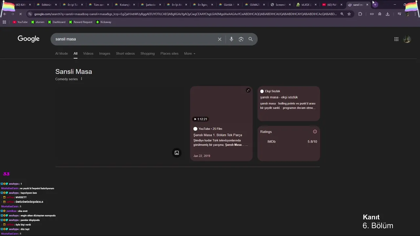Open the three-dot menu next to Comedy series
420x236 pixels.
pyautogui.click(x=82, y=79)
